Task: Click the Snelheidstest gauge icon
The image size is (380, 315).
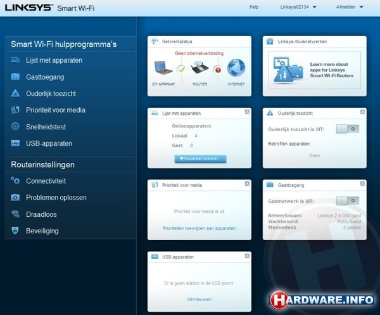Action: tap(15, 126)
